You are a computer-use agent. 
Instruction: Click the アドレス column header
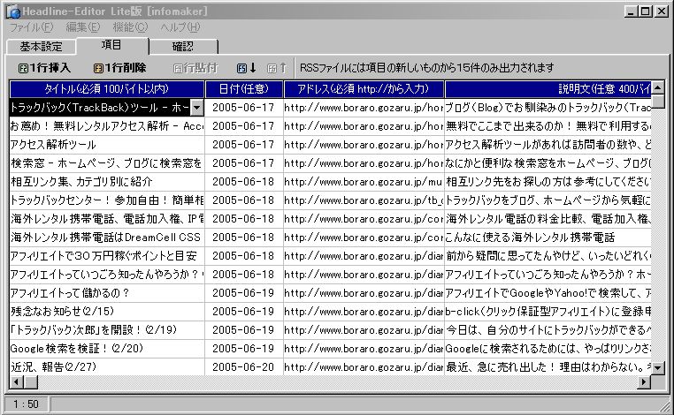click(x=364, y=89)
